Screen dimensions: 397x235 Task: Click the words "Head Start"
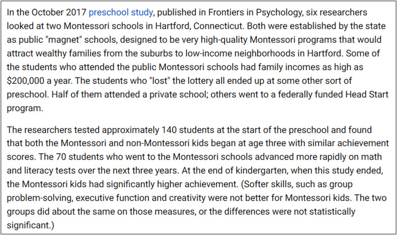pos(367,94)
